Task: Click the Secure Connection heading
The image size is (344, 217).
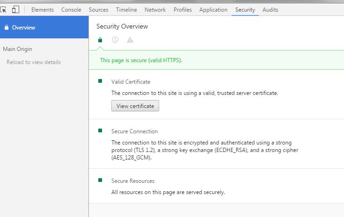Action: tap(134, 131)
